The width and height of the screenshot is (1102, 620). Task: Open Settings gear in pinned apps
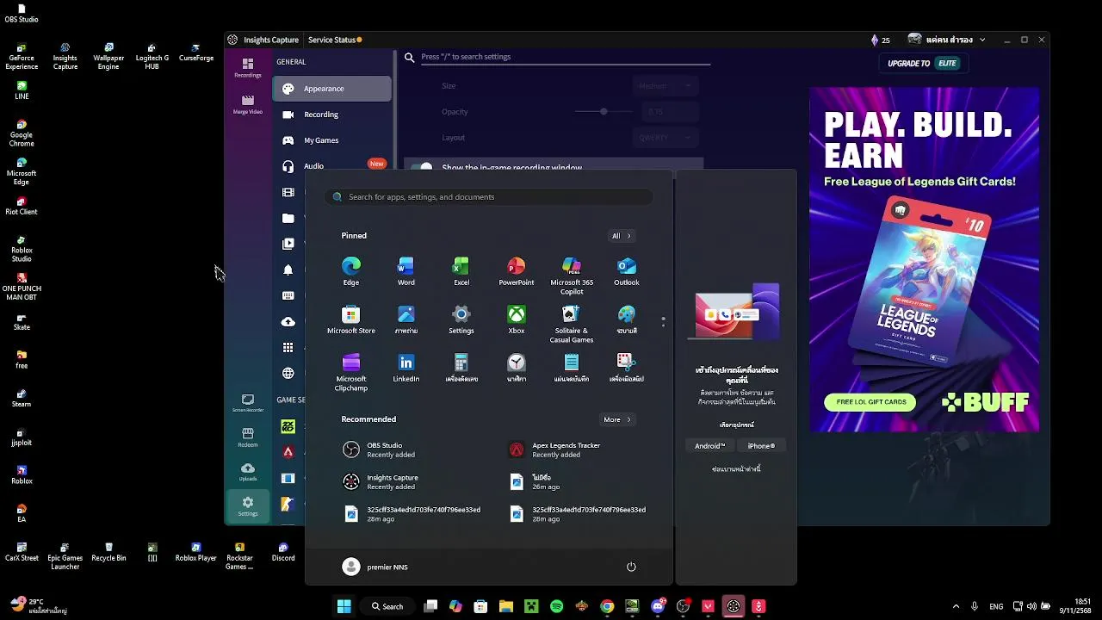coord(461,319)
